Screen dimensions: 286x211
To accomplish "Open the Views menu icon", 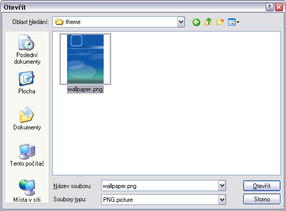I will click(x=234, y=22).
